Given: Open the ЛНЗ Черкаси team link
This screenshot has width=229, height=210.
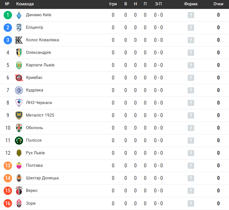Looking at the screenshot, I should tap(39, 103).
